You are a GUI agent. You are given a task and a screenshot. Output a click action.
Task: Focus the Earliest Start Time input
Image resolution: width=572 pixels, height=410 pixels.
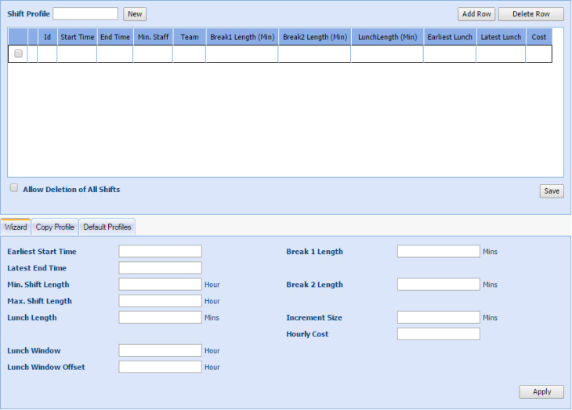[x=160, y=252]
